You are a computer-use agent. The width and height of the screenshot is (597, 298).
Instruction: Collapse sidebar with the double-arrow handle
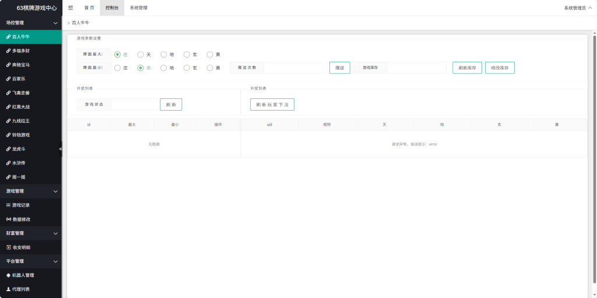[61, 149]
